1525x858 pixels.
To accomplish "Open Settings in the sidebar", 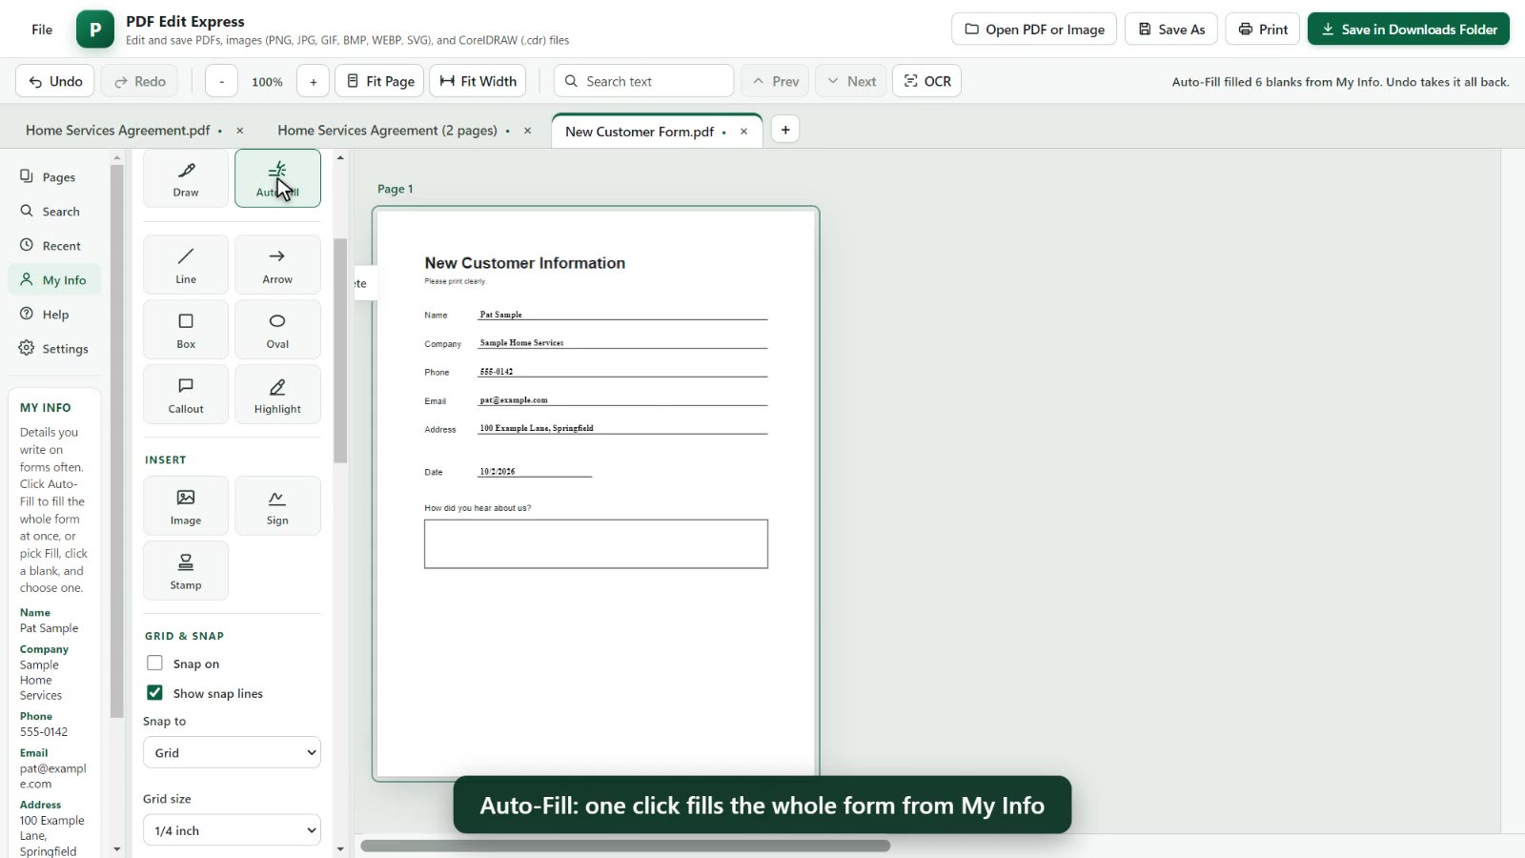I will click(x=54, y=349).
